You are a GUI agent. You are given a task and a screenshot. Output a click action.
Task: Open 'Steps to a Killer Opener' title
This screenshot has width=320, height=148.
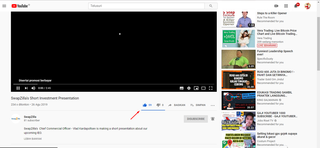(x=272, y=13)
